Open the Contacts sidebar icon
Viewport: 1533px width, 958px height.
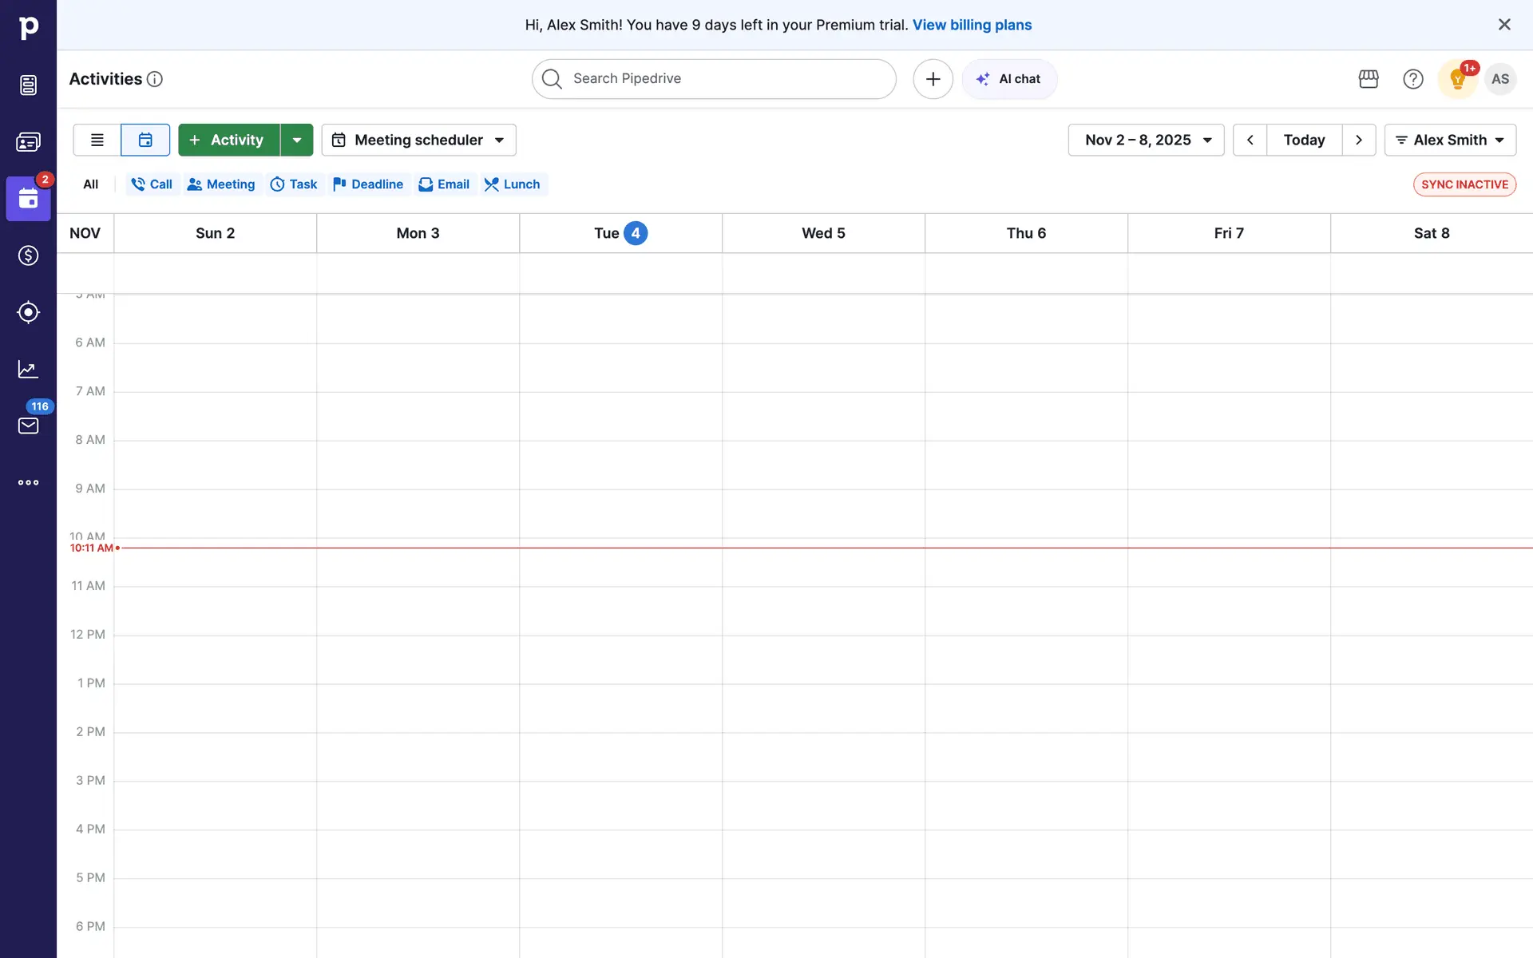(x=28, y=142)
